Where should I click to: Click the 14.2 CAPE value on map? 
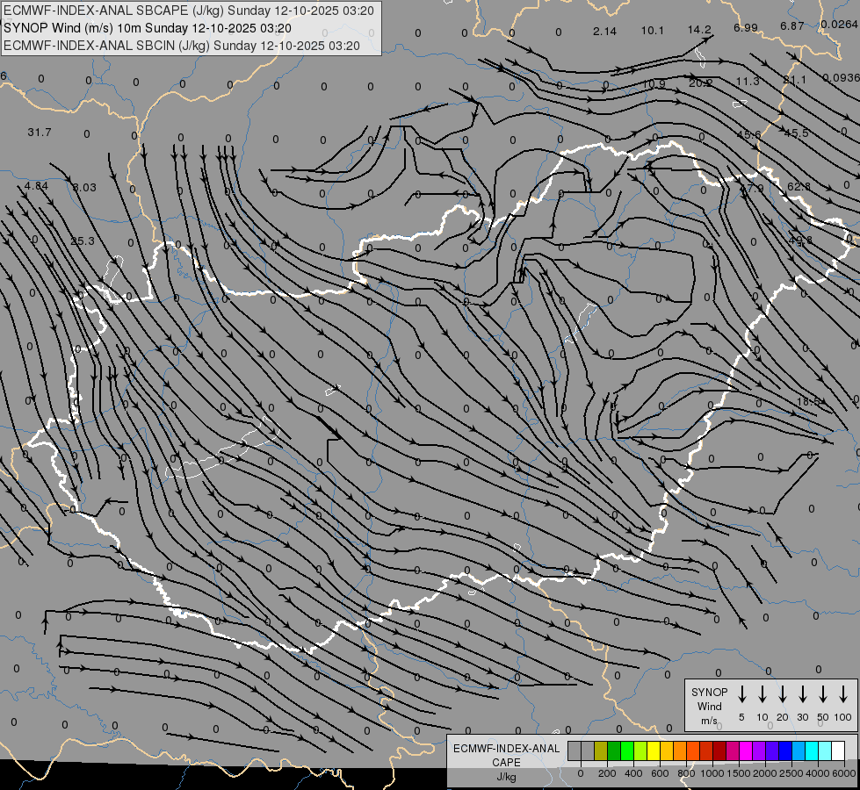point(699,30)
